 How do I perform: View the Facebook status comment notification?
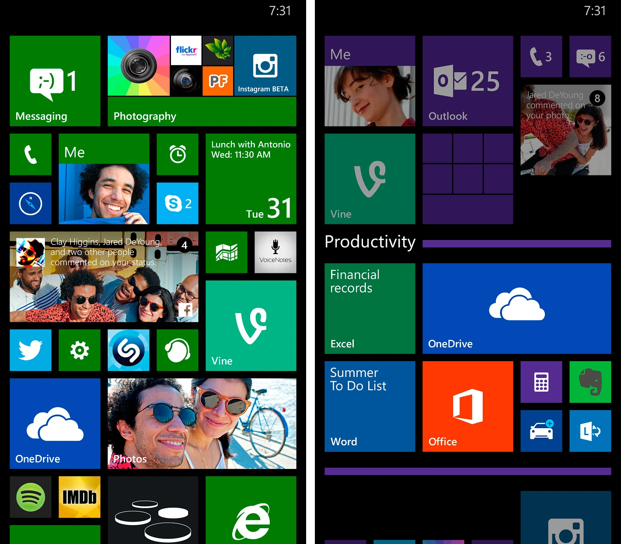click(x=103, y=277)
